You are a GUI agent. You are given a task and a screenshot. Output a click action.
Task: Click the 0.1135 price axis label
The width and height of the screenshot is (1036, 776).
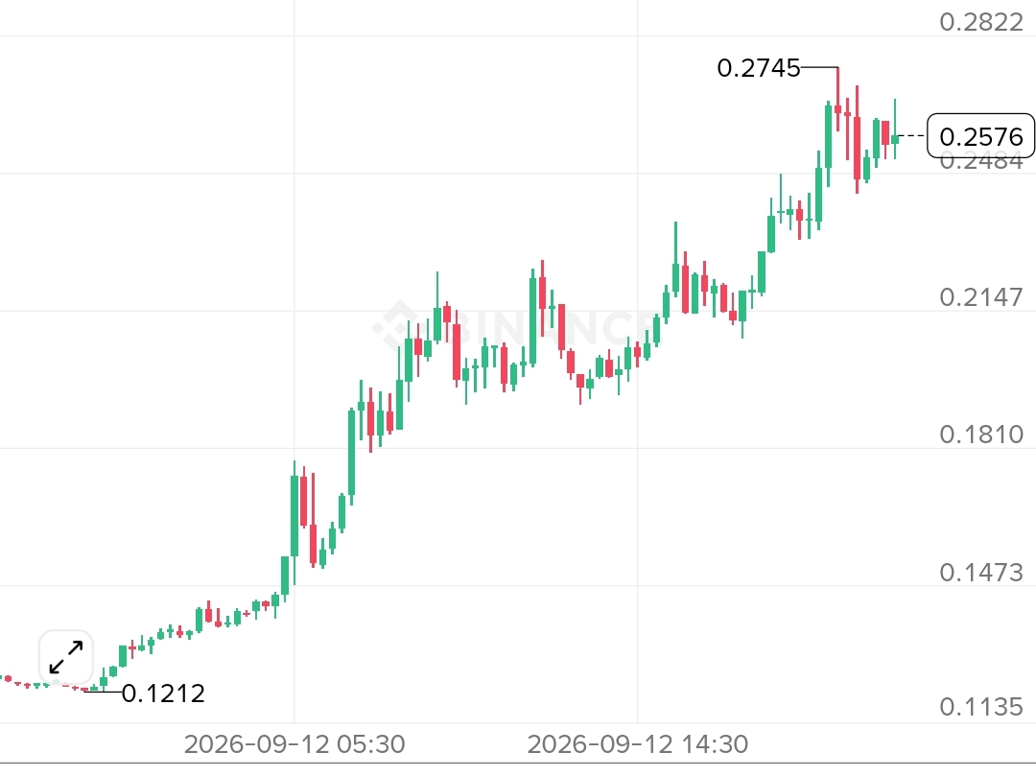[981, 707]
